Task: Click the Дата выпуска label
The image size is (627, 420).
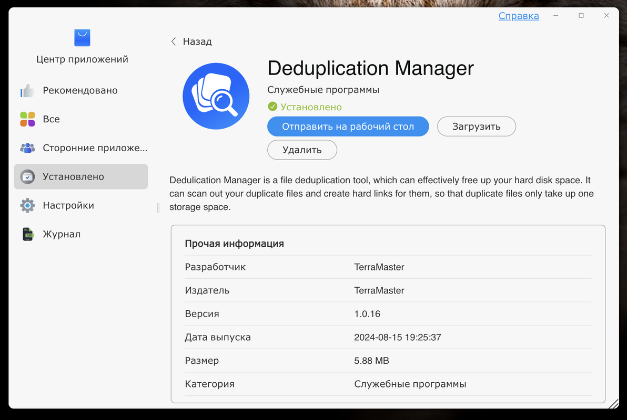Action: click(x=218, y=338)
